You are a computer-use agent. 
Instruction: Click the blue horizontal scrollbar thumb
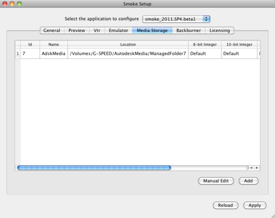coord(94,168)
